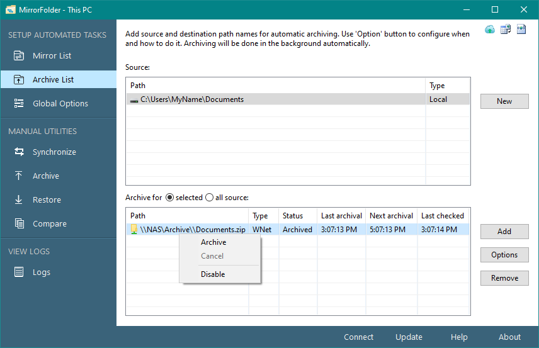Click the Remove button

[x=504, y=278]
